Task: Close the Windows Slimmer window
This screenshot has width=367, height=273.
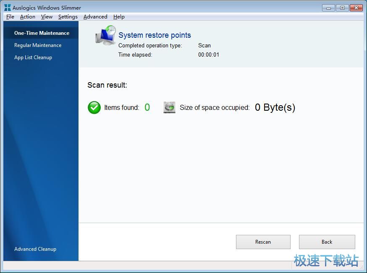Action: [356, 8]
